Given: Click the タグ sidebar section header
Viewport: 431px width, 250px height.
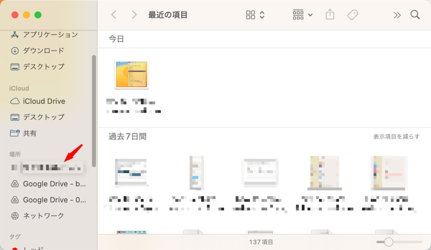Looking at the screenshot, I should tap(15, 237).
